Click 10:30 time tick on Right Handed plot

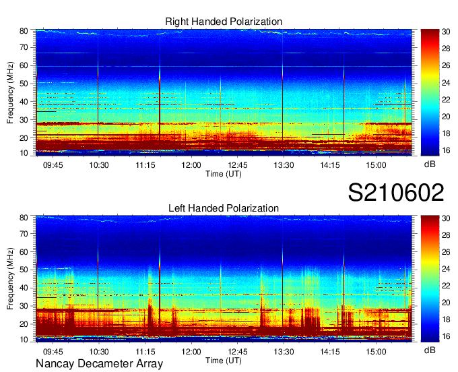tap(99, 165)
